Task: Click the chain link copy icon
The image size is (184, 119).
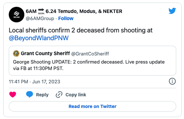Action: pyautogui.click(x=59, y=94)
